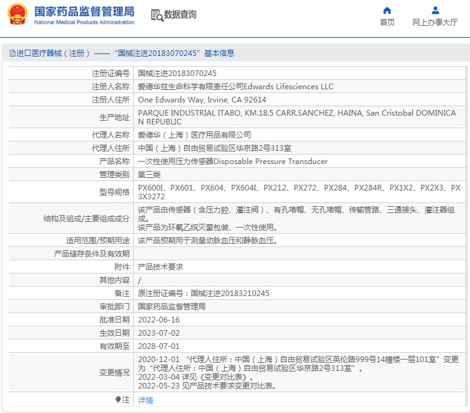The width and height of the screenshot is (470, 413).
Task: Select intended use 测量动脉血压和静脉血压 text
Action: coord(207,241)
